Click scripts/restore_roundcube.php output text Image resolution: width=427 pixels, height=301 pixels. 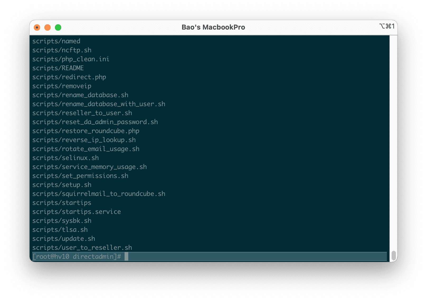tap(86, 131)
